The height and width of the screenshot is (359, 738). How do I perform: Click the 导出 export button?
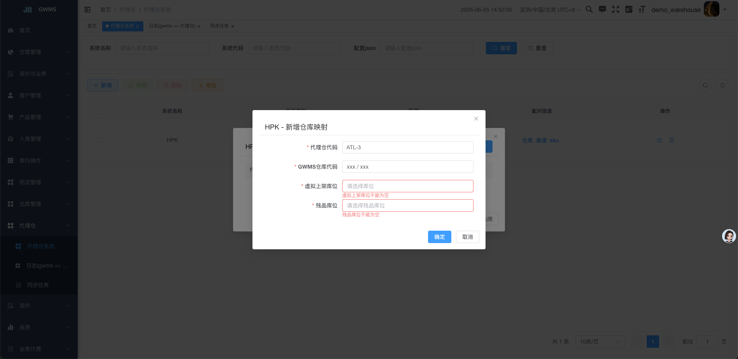207,85
